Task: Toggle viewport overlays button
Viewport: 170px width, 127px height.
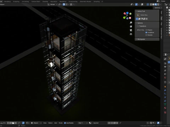Action: click(x=142, y=5)
